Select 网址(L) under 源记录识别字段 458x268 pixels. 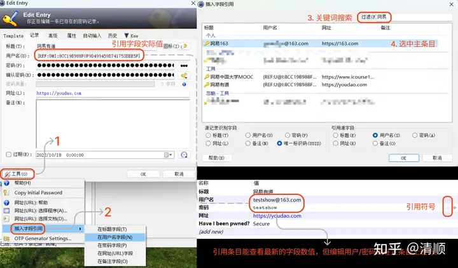(x=208, y=144)
